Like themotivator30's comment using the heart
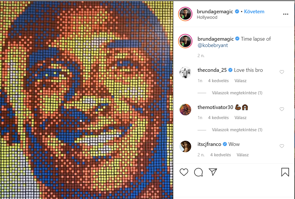 click(x=282, y=109)
